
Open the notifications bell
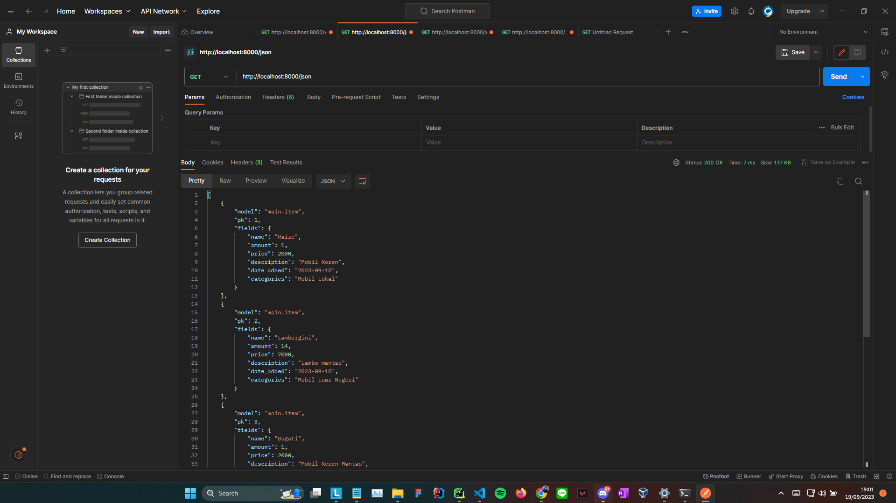751,11
